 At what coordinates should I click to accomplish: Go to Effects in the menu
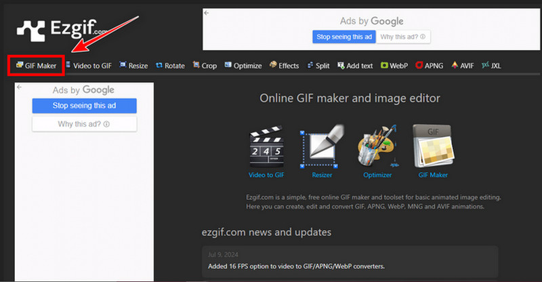pos(284,66)
